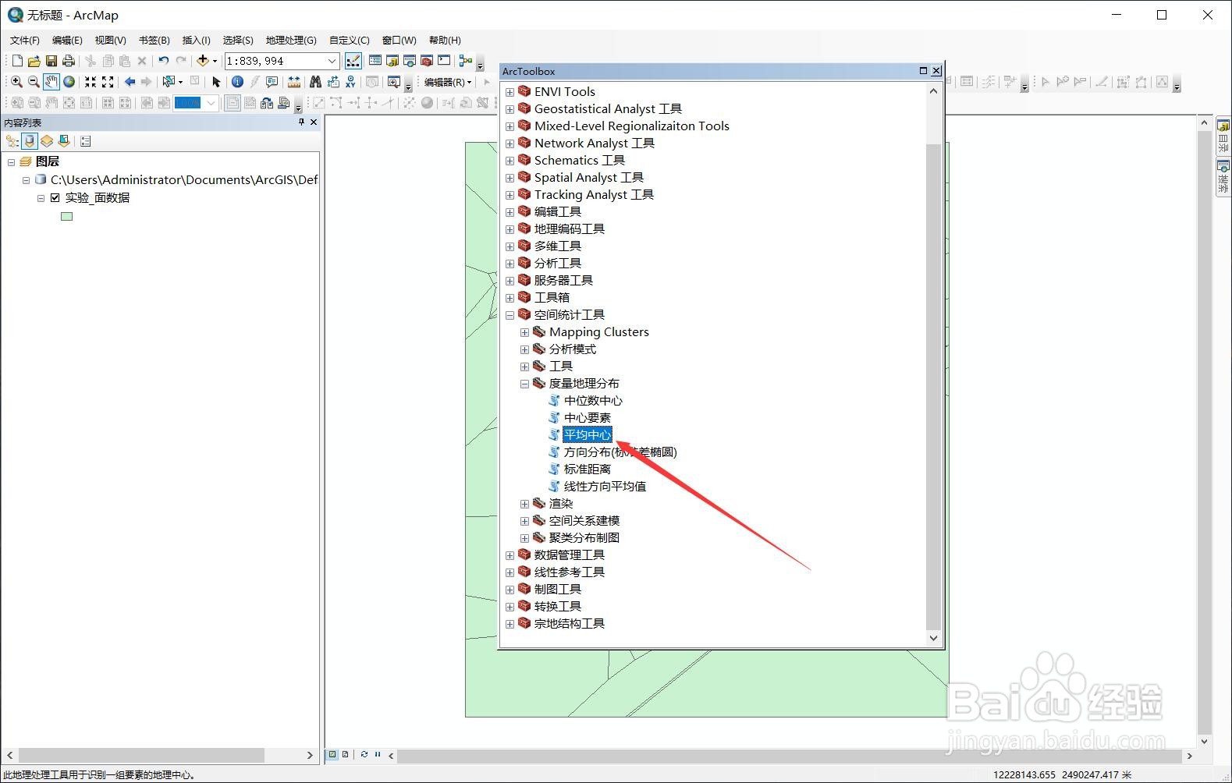Open the 编辑器(R) dropdown menu

(448, 82)
